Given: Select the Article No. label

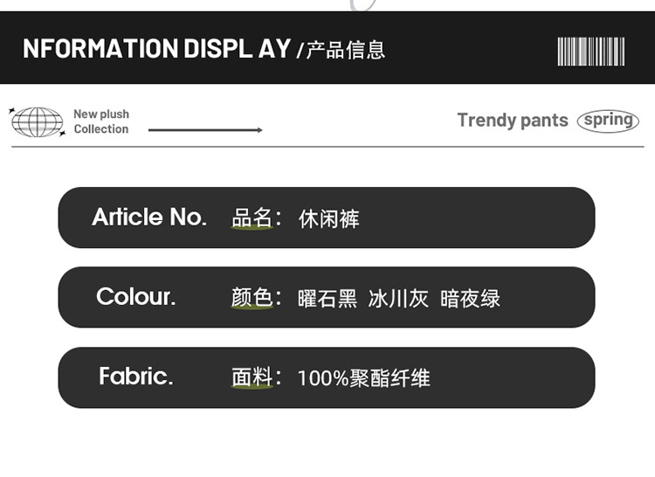Looking at the screenshot, I should pyautogui.click(x=149, y=218).
